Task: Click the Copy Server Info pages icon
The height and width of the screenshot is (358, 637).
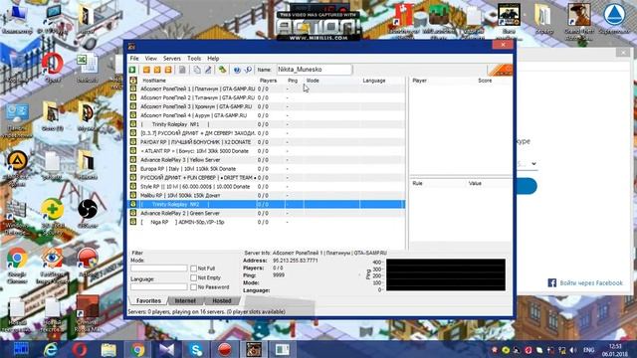Action: click(x=197, y=70)
